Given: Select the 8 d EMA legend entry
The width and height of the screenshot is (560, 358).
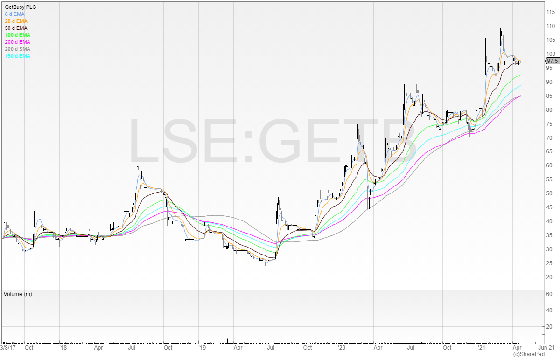Looking at the screenshot, I should (14, 14).
